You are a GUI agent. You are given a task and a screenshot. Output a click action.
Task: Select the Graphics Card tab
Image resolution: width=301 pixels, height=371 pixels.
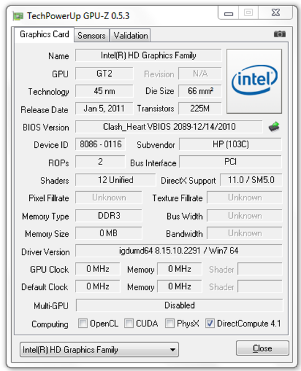tap(45, 35)
